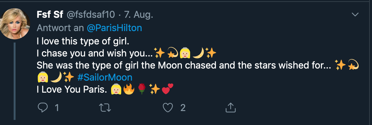Click the 'Antwort an' reply label
Viewport: 372px width, 125px height.
(60, 28)
